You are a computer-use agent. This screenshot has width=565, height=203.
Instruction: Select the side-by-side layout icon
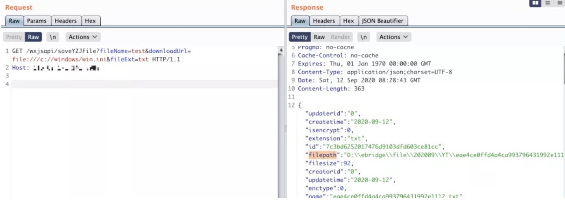(x=535, y=3)
